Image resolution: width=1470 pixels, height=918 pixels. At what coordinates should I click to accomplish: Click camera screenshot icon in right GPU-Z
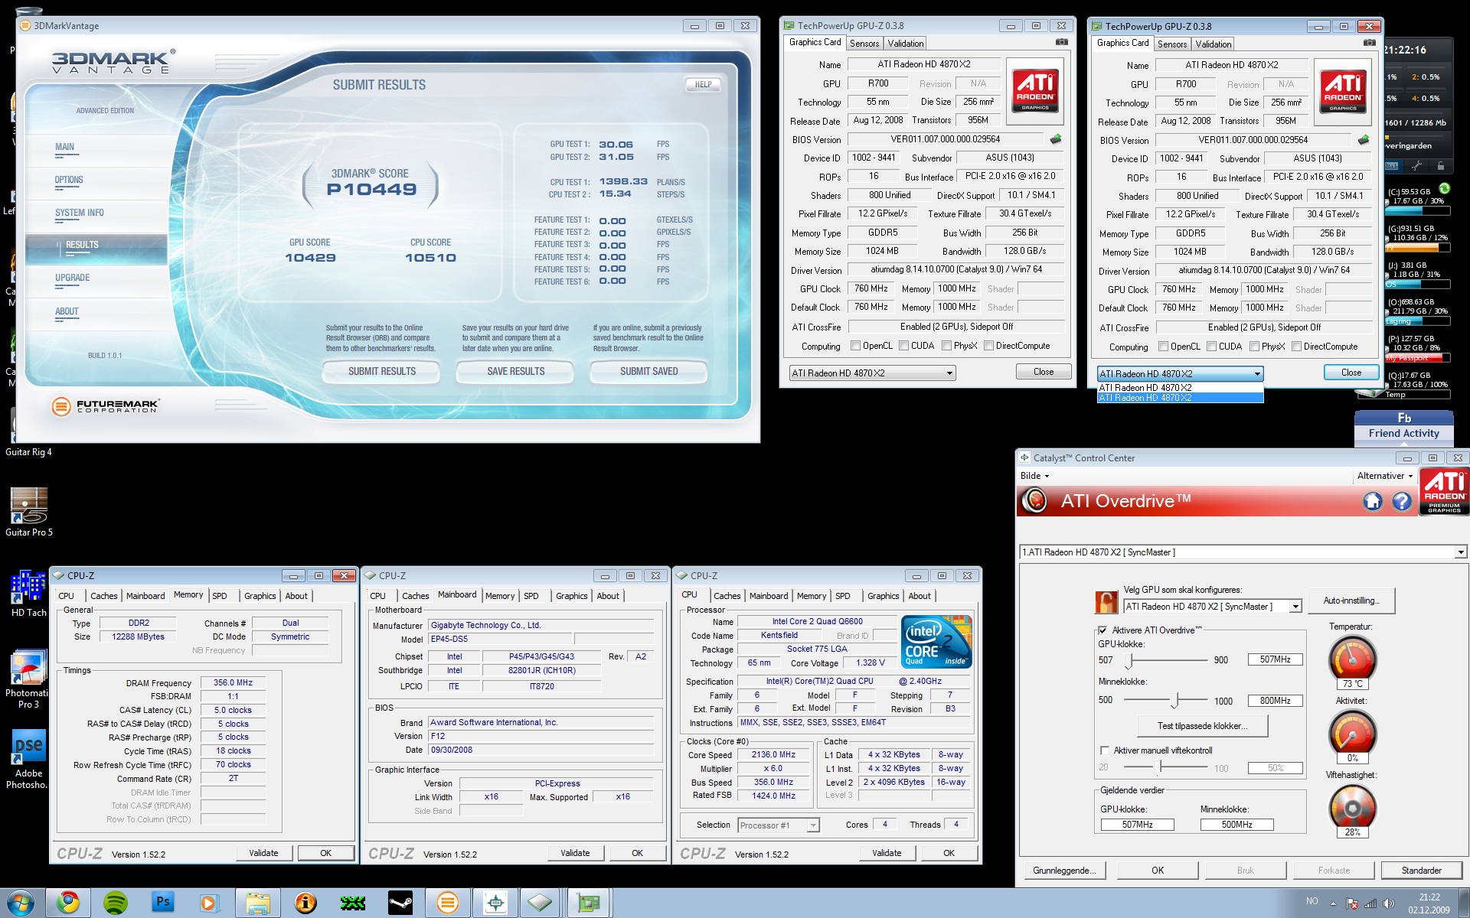click(1370, 44)
